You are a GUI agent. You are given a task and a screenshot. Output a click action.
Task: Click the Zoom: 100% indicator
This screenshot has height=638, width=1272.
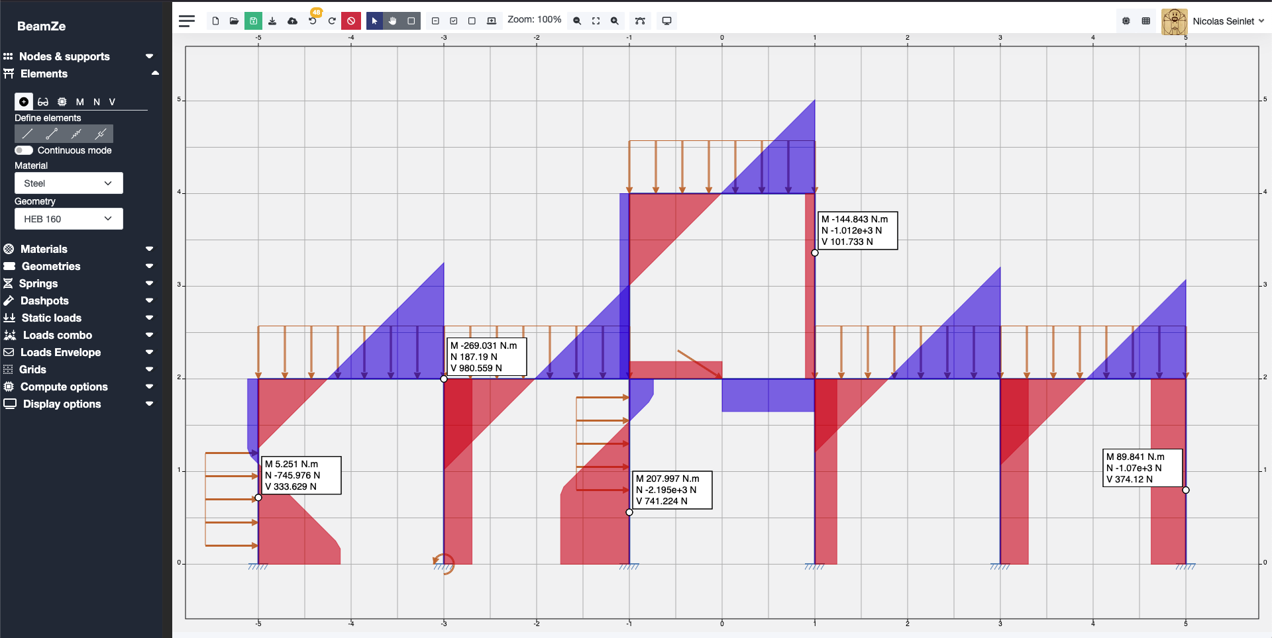[535, 19]
